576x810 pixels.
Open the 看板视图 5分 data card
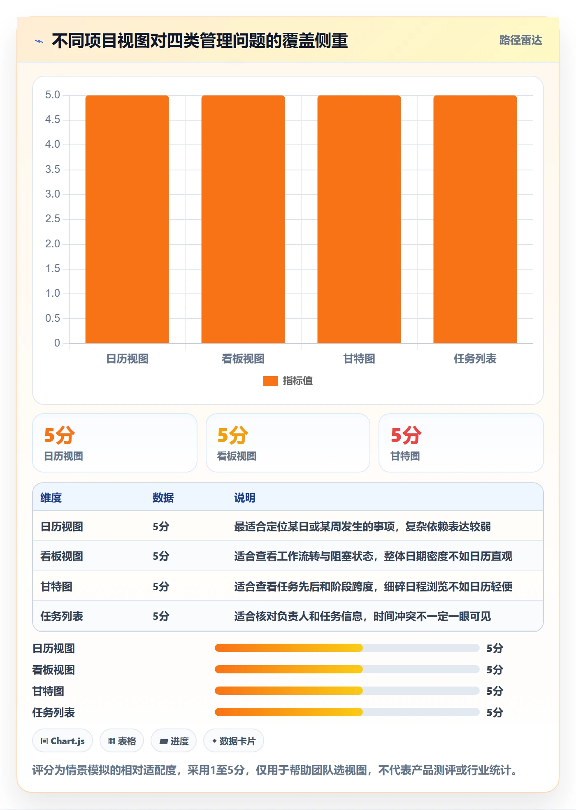pos(288,443)
